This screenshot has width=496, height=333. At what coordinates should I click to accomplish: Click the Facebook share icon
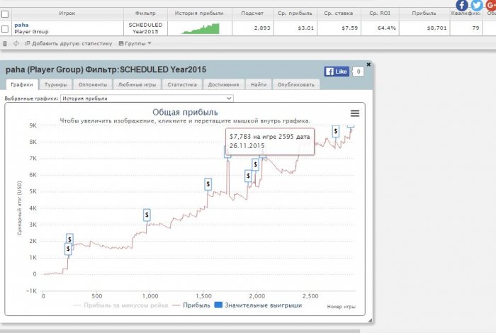461,5
